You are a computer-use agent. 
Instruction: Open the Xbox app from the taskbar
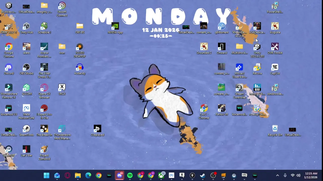(x=161, y=175)
